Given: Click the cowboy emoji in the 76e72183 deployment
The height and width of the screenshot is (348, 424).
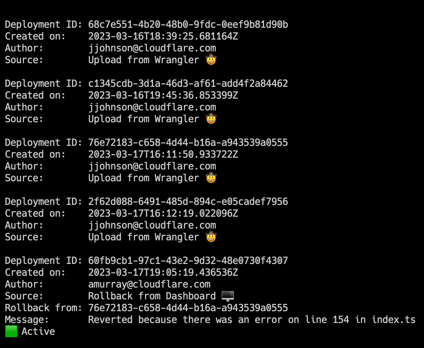Looking at the screenshot, I should (211, 178).
